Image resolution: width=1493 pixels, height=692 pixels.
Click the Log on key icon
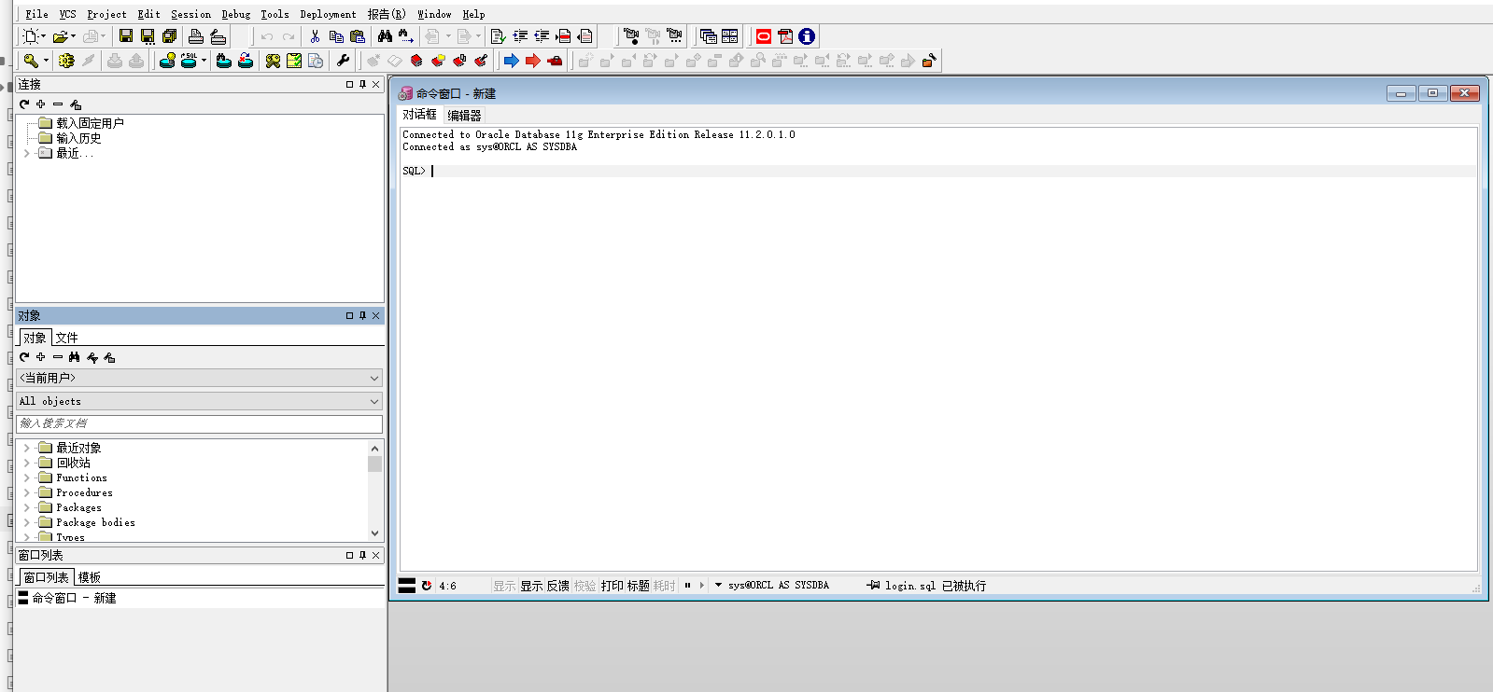pos(31,61)
